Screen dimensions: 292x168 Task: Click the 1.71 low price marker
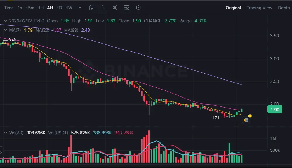[215, 118]
